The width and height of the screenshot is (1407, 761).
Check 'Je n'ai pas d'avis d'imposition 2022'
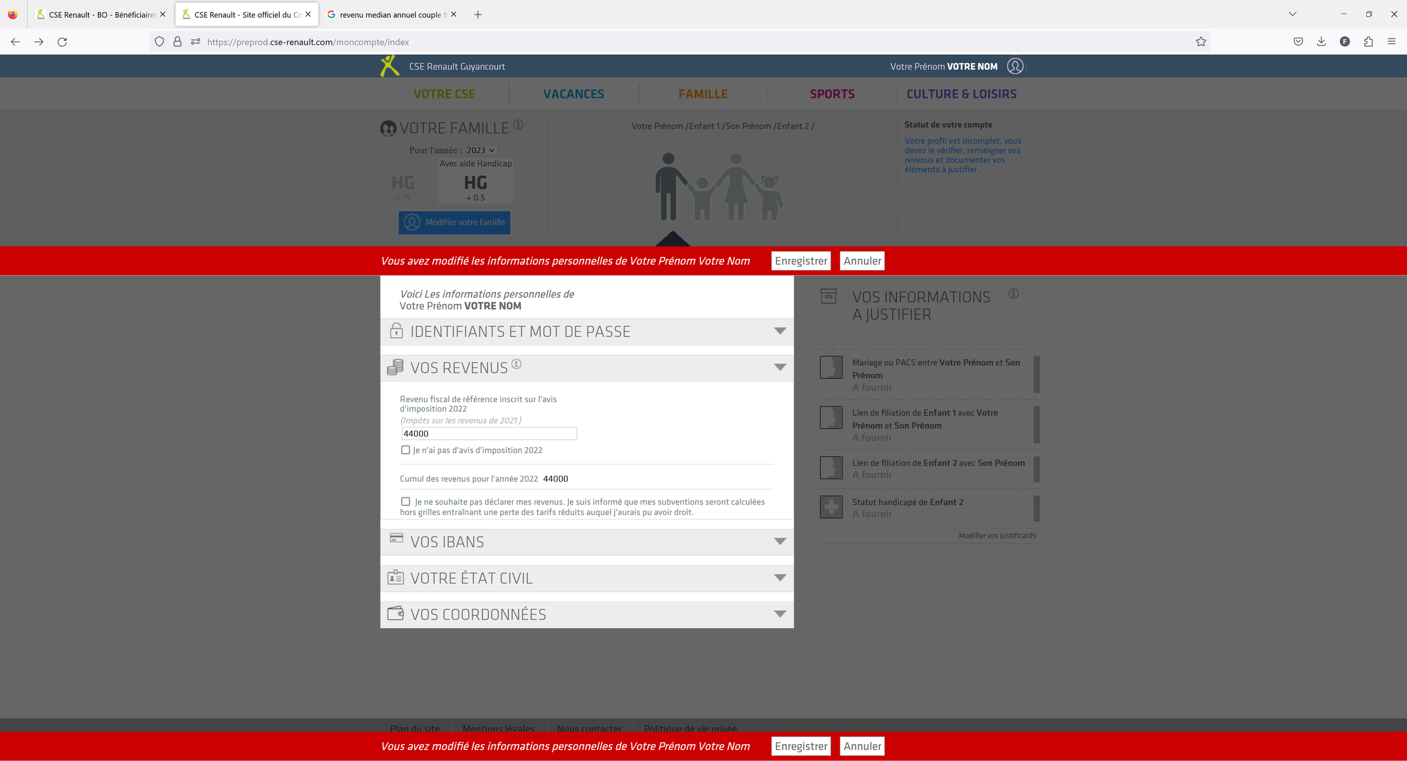pos(405,450)
